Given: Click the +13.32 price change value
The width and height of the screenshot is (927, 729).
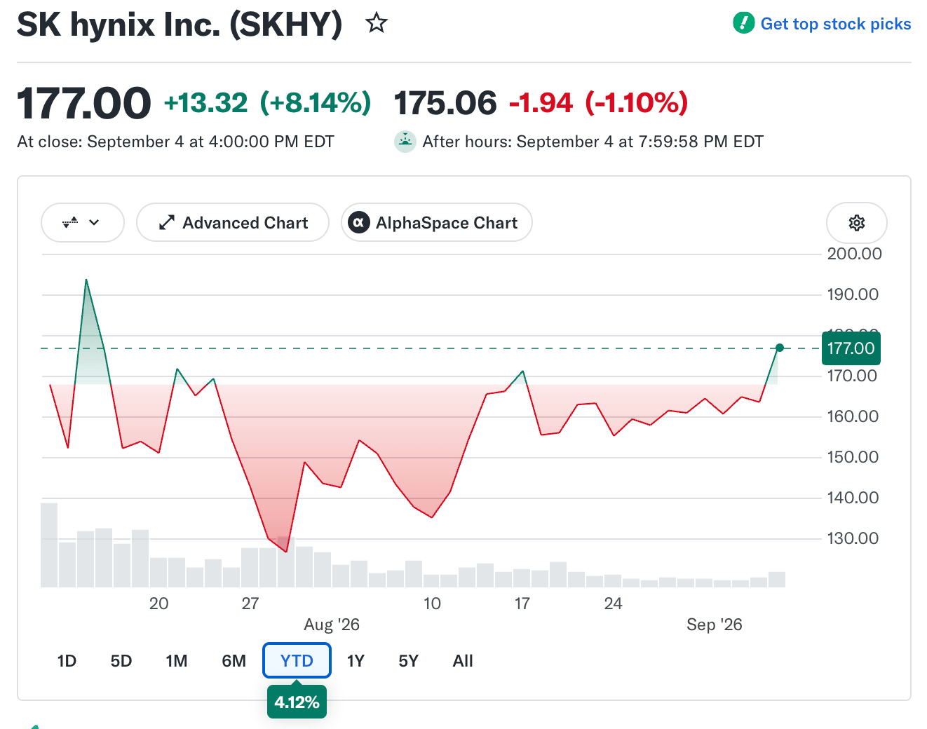Looking at the screenshot, I should click(206, 103).
